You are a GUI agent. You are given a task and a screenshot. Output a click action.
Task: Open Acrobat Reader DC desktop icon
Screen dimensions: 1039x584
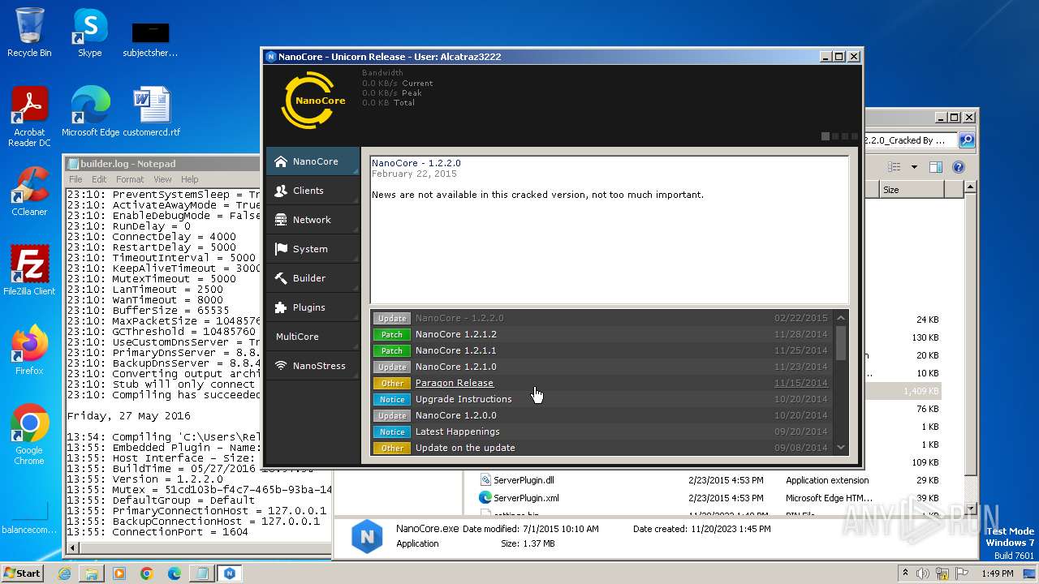pyautogui.click(x=29, y=117)
